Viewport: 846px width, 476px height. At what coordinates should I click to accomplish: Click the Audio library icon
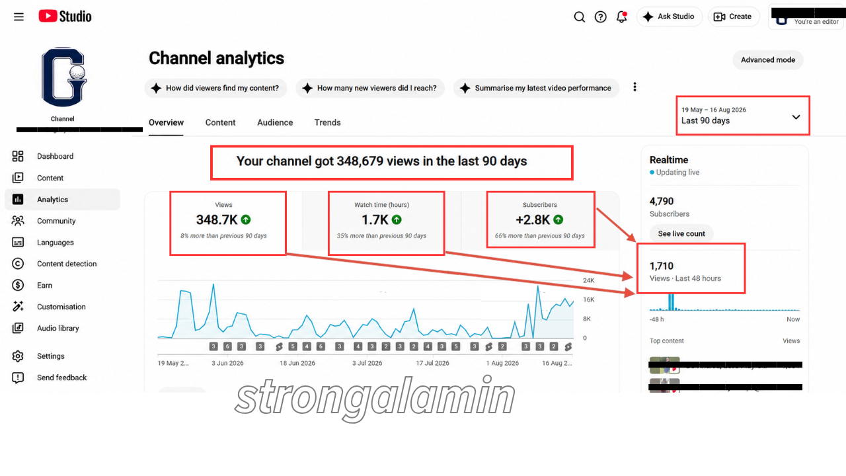coord(18,328)
